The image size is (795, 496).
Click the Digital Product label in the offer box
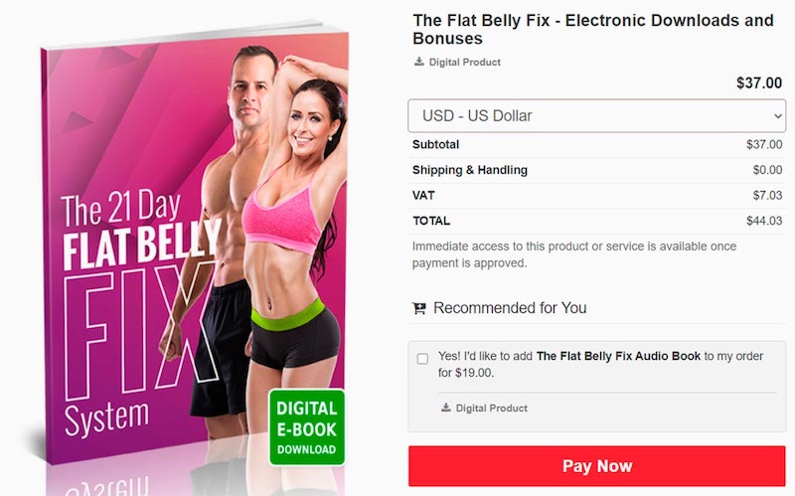(491, 408)
